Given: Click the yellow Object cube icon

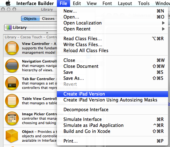Looking at the screenshot, I should tap(12, 136).
